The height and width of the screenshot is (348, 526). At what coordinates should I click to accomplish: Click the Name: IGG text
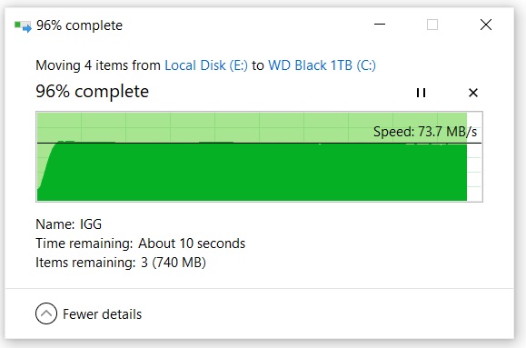point(68,224)
